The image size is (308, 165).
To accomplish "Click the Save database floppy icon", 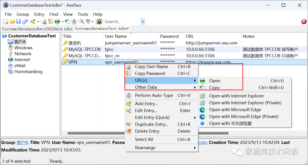I will (19, 22).
